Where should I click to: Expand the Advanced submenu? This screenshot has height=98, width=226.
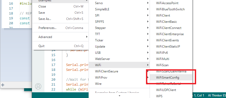click(x=60, y=37)
